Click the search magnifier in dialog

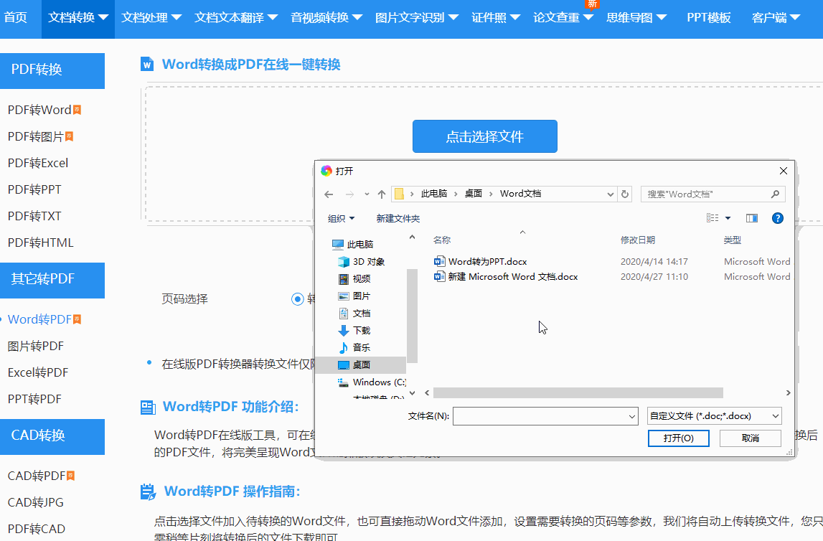coord(775,194)
